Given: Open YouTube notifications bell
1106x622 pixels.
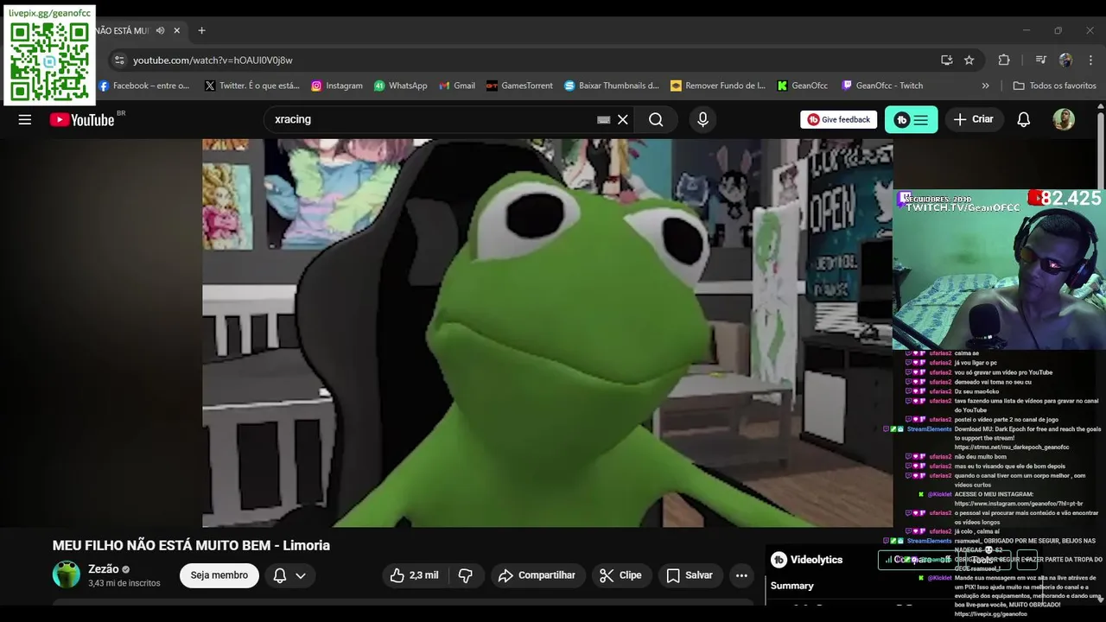Looking at the screenshot, I should click(x=1023, y=120).
